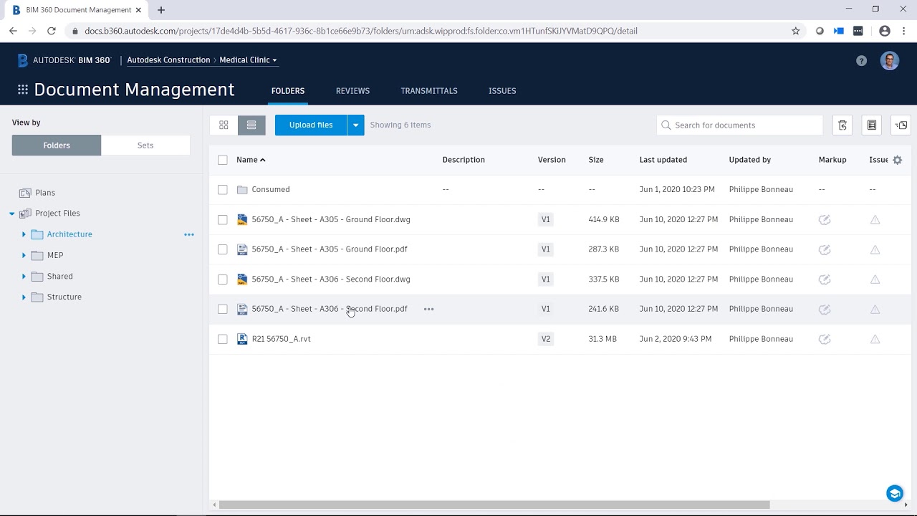Check the Consumed folder checkbox
Image resolution: width=917 pixels, height=516 pixels.
click(x=223, y=190)
